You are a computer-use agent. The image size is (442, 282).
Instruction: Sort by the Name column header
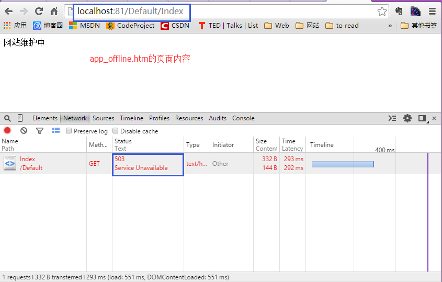pos(43,145)
